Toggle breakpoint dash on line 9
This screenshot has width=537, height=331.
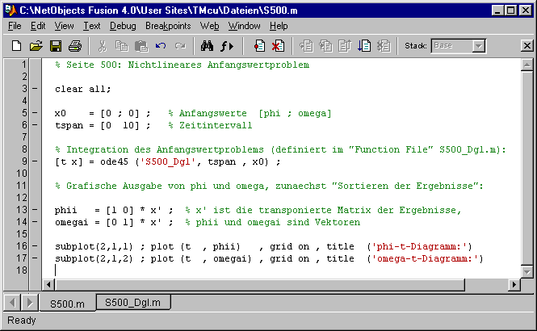[x=35, y=161]
